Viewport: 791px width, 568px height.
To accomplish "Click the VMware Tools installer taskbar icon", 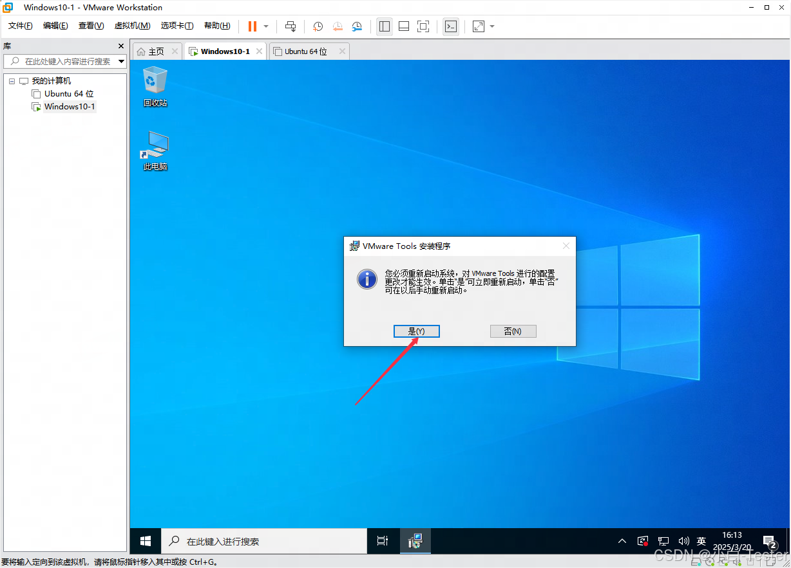I will [415, 541].
